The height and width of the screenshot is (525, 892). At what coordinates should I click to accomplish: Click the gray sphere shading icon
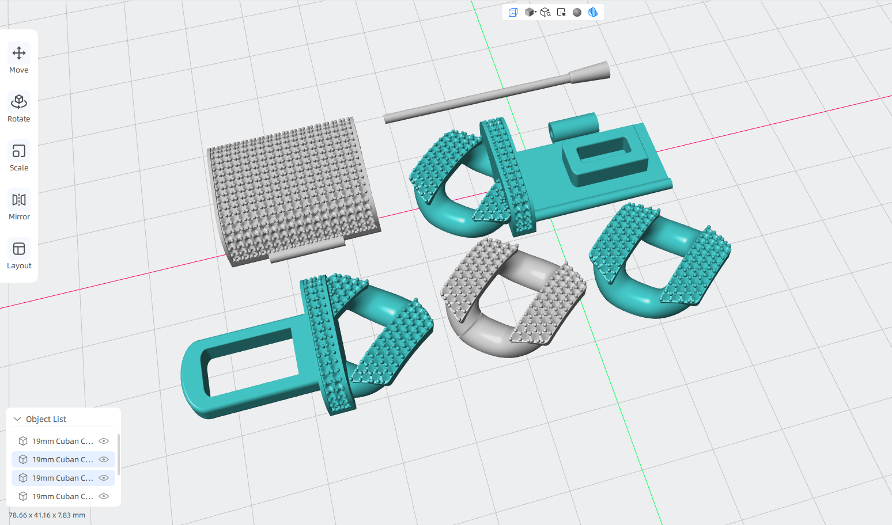click(577, 12)
